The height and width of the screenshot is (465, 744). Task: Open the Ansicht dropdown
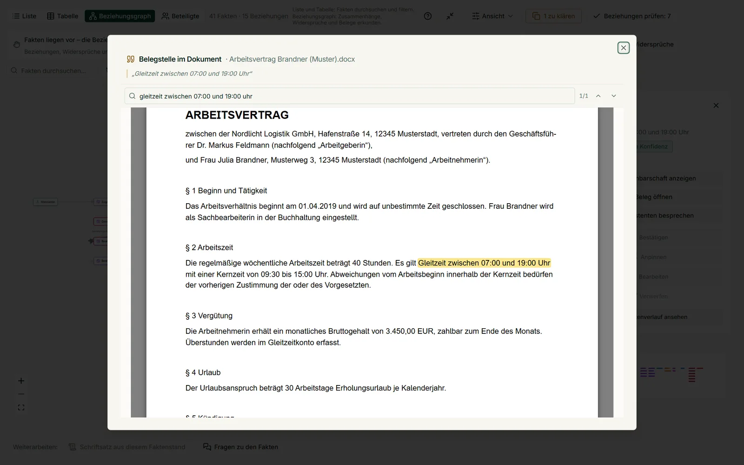[493, 16]
